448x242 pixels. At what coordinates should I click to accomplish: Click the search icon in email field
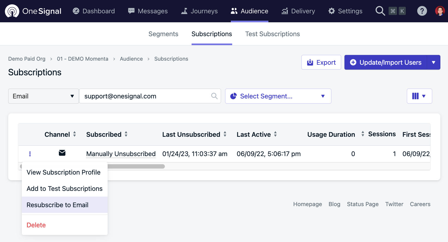[214, 96]
